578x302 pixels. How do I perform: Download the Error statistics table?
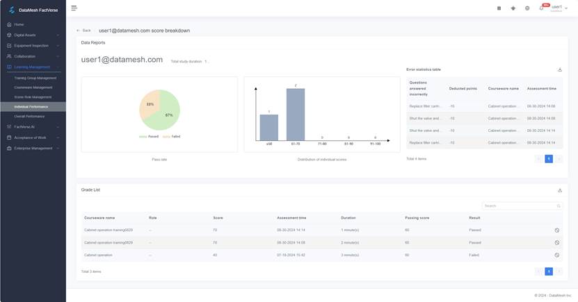pos(560,69)
